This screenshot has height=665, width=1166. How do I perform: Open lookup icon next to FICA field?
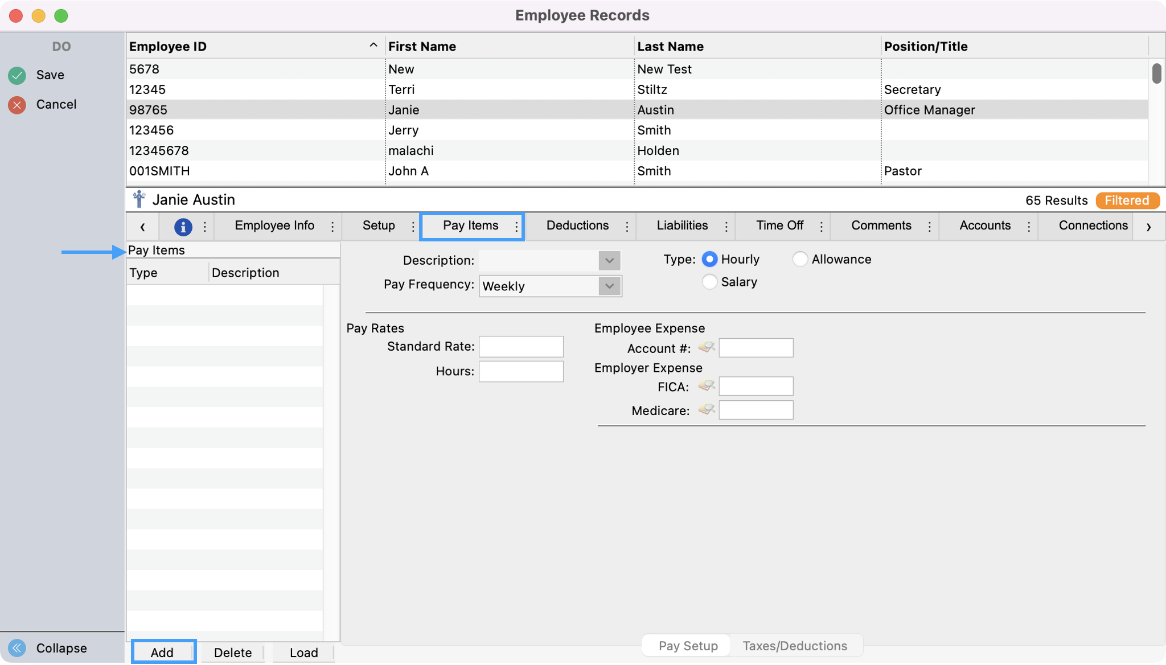tap(707, 385)
